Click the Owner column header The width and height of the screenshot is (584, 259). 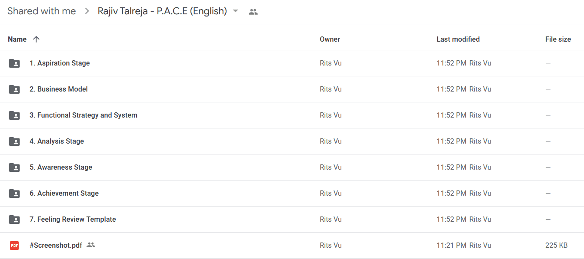point(330,39)
